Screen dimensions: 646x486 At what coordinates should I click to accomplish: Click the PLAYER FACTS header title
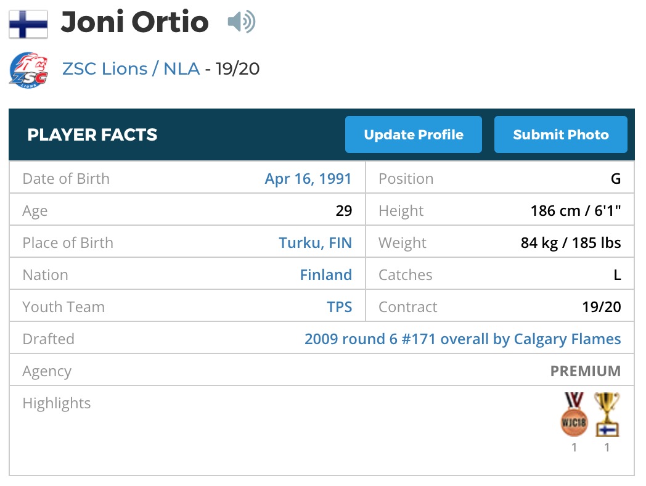tap(92, 135)
